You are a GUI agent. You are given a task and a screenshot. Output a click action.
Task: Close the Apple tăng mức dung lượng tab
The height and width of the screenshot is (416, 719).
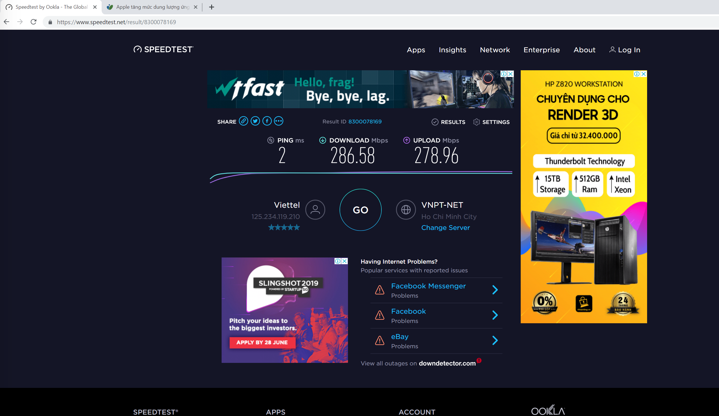[196, 7]
